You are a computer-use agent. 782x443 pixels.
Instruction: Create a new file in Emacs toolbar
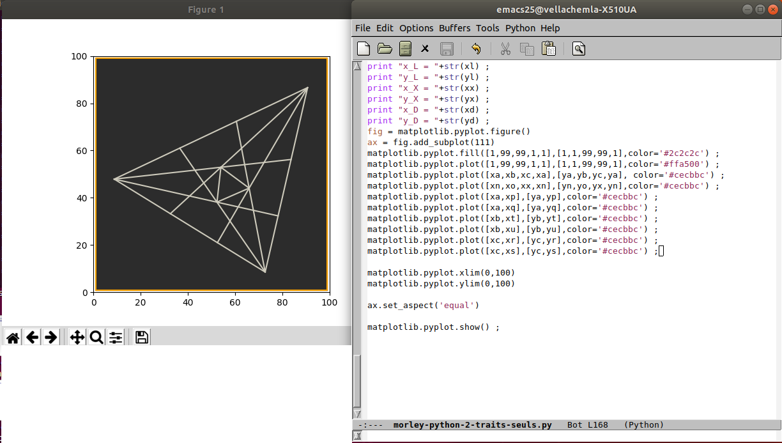tap(364, 49)
